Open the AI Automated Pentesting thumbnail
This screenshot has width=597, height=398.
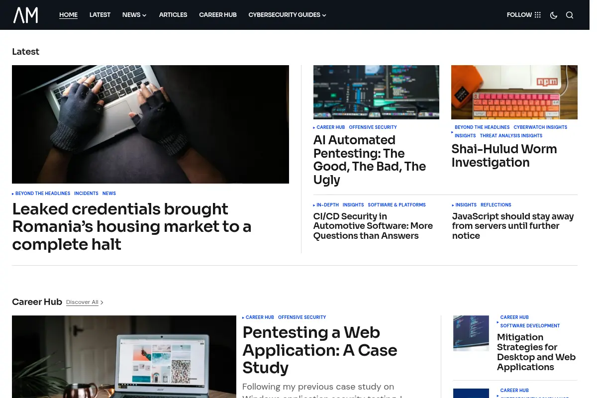pos(376,92)
